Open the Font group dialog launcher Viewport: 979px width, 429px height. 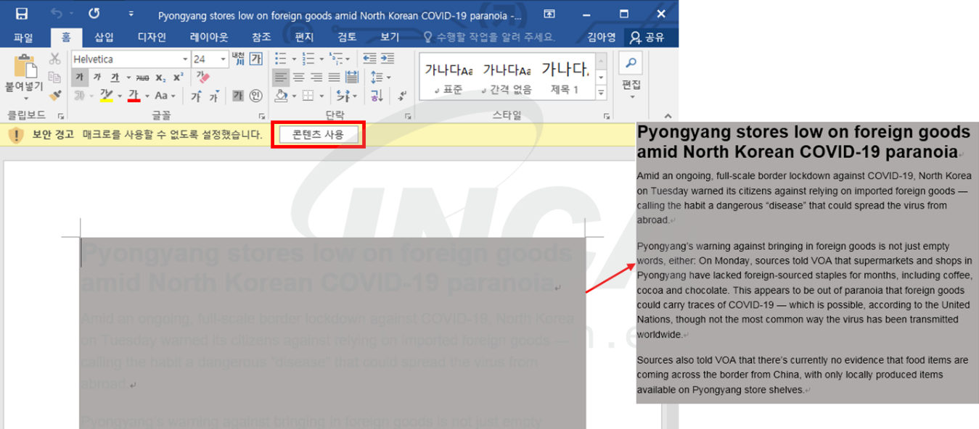click(x=262, y=116)
